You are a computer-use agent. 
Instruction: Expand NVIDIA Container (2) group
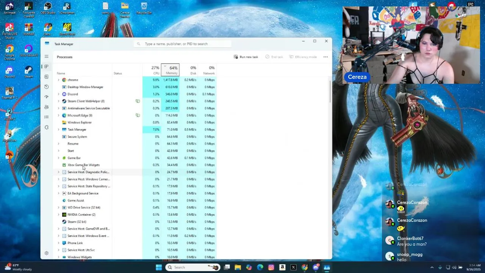[58, 215]
